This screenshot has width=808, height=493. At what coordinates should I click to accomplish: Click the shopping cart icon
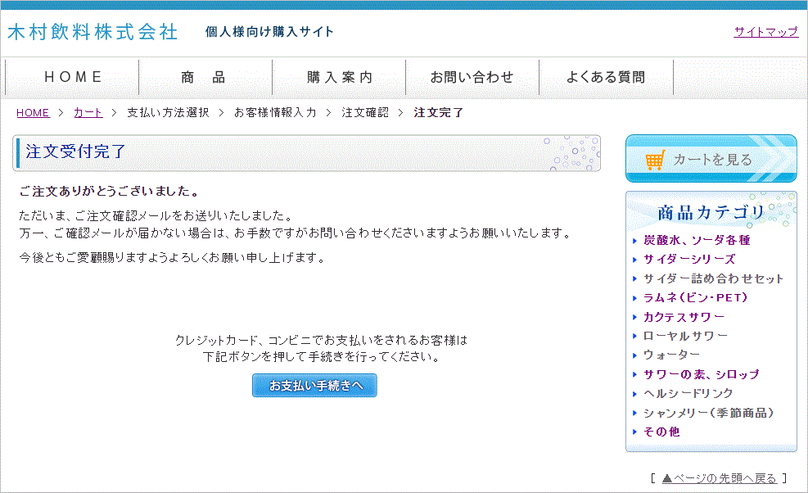654,161
